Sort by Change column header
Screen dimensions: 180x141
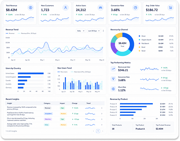coord(75,103)
